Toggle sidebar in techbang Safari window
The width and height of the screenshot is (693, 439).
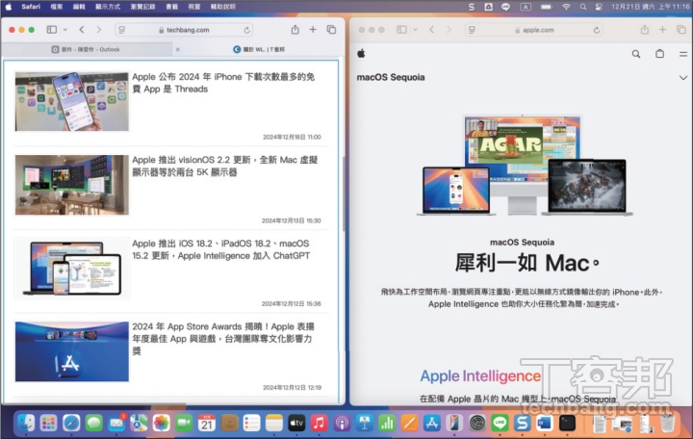[x=52, y=30]
